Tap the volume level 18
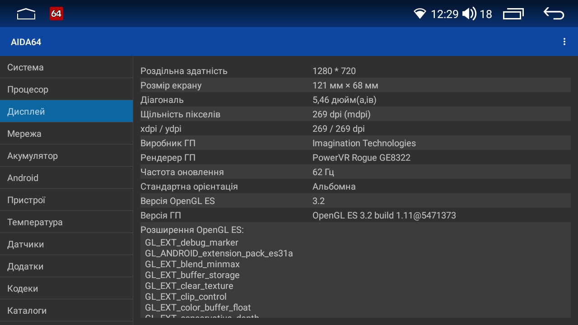 tap(485, 14)
